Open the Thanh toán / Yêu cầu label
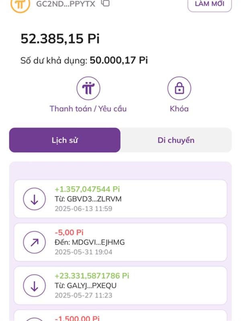 click(88, 109)
